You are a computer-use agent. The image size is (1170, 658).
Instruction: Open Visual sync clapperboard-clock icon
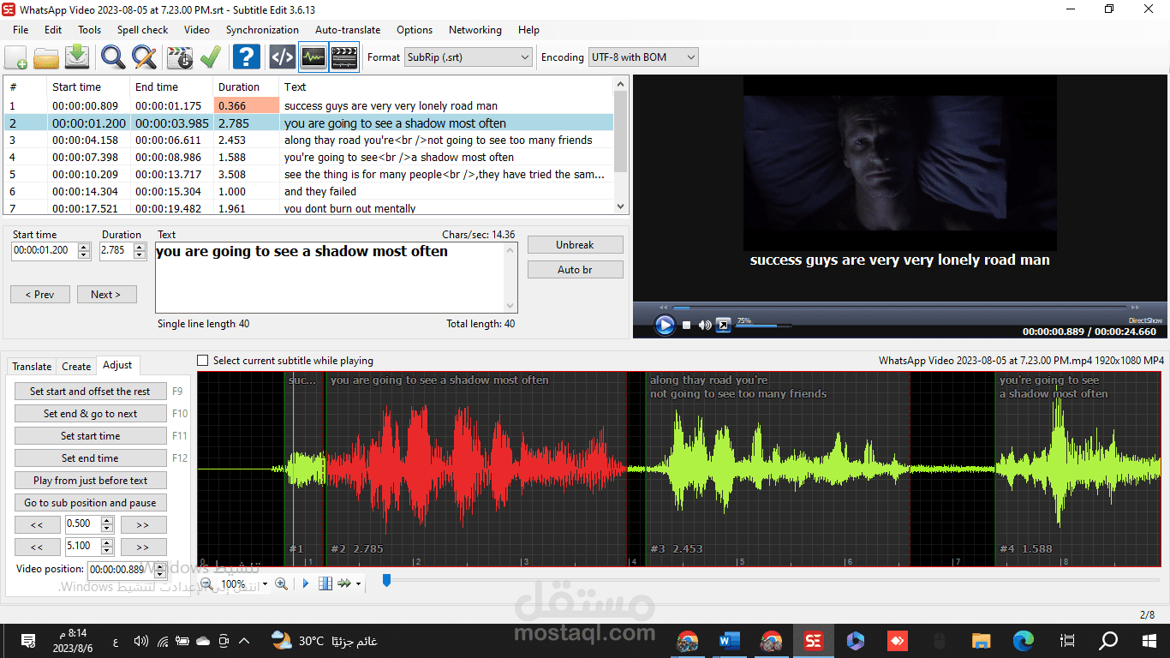180,57
